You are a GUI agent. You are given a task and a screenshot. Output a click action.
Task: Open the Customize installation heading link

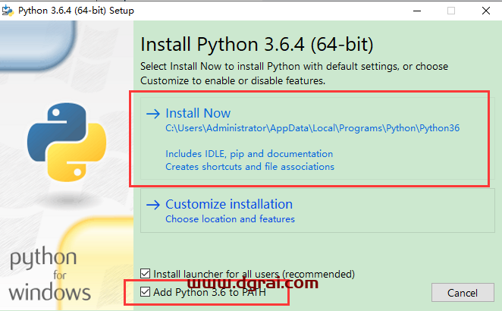point(228,204)
